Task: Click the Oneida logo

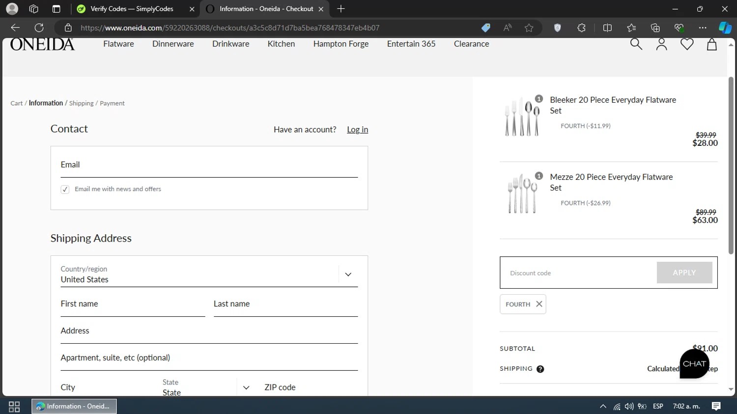Action: [x=42, y=44]
